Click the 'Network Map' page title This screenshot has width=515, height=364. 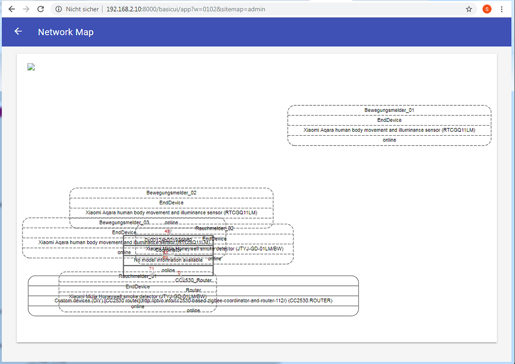point(66,32)
